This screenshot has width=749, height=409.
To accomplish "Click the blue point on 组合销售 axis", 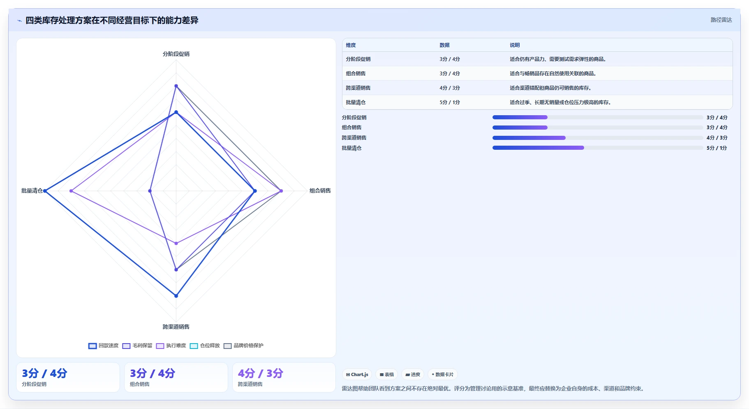I will click(x=255, y=191).
